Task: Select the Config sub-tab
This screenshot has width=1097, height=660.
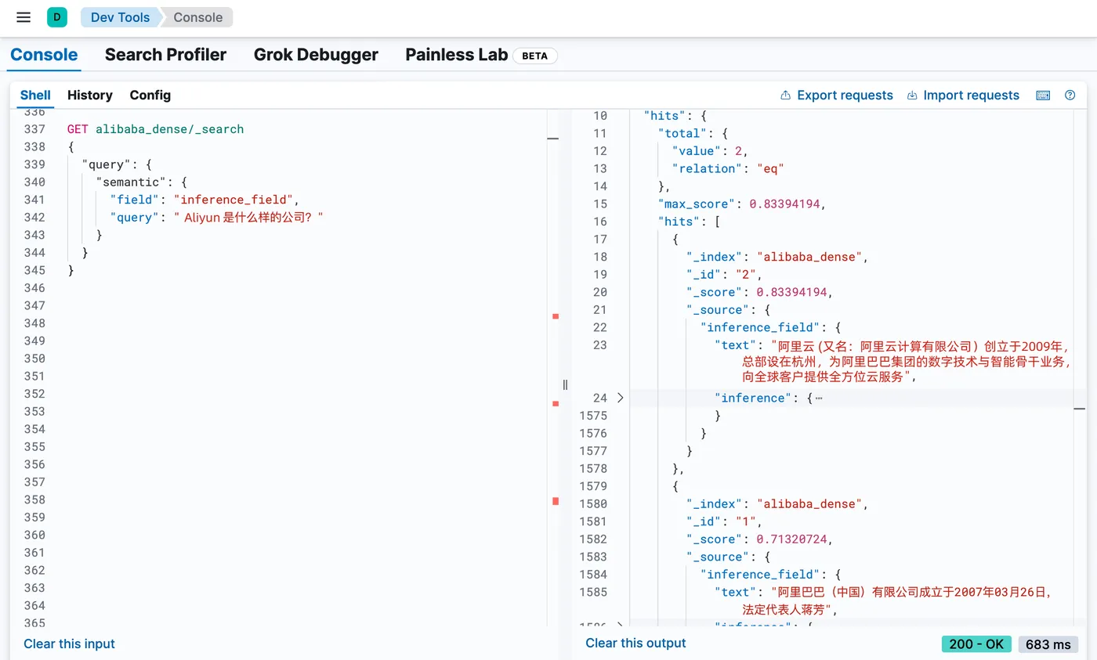Action: pyautogui.click(x=150, y=95)
